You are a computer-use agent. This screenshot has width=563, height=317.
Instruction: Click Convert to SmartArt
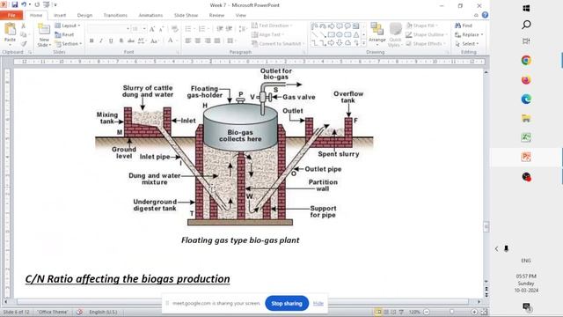tap(278, 44)
